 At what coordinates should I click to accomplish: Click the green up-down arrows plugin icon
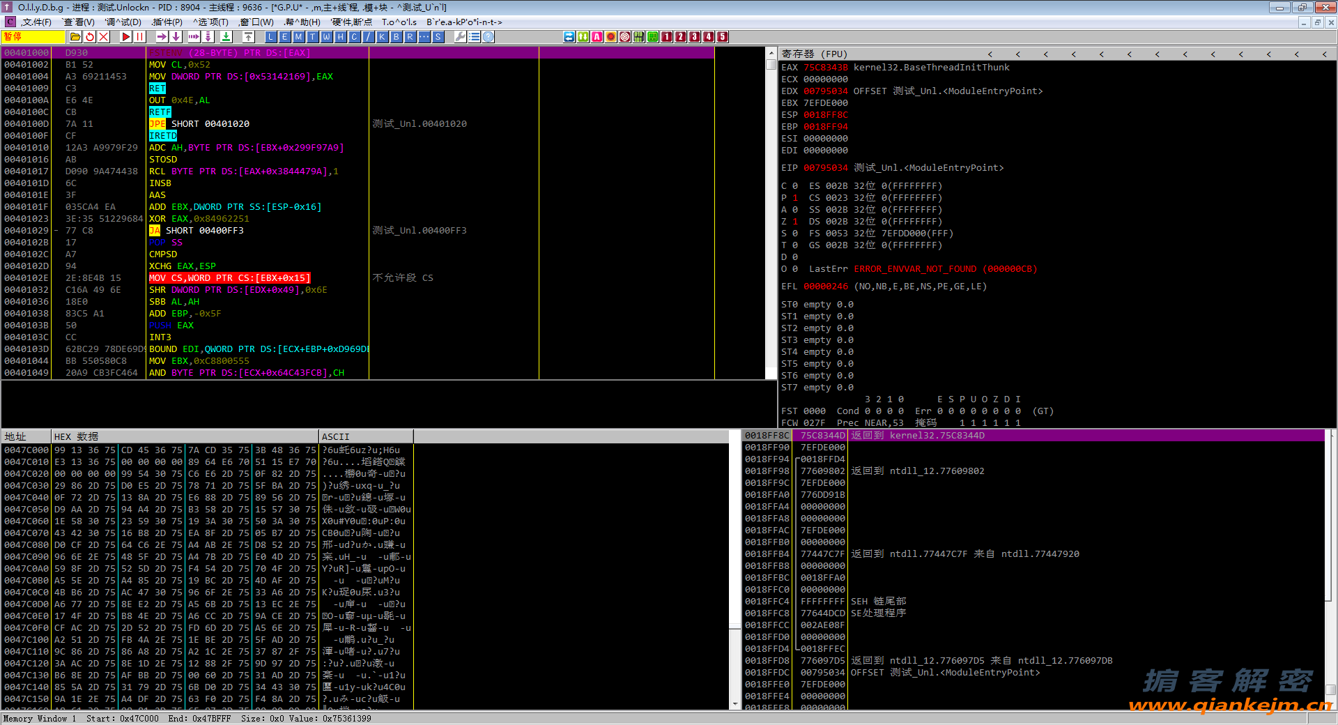tap(583, 37)
